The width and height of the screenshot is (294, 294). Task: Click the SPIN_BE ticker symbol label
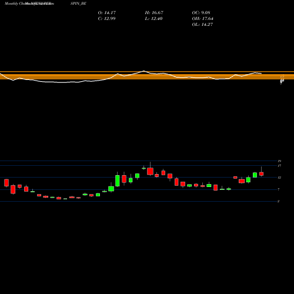click(78, 4)
